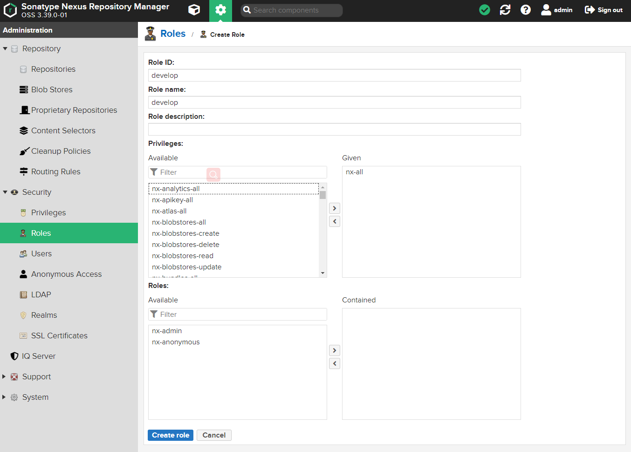Expand the Support tree section
631x452 pixels.
(4, 377)
